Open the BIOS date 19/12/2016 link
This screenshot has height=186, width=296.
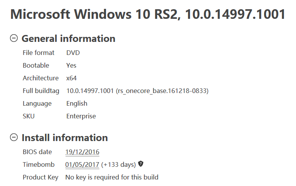coord(82,152)
